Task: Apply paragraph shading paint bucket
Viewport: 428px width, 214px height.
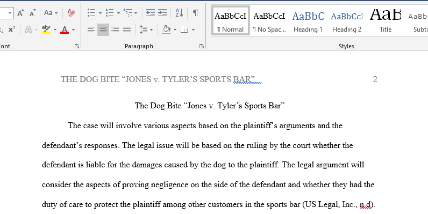Action: click(x=166, y=29)
